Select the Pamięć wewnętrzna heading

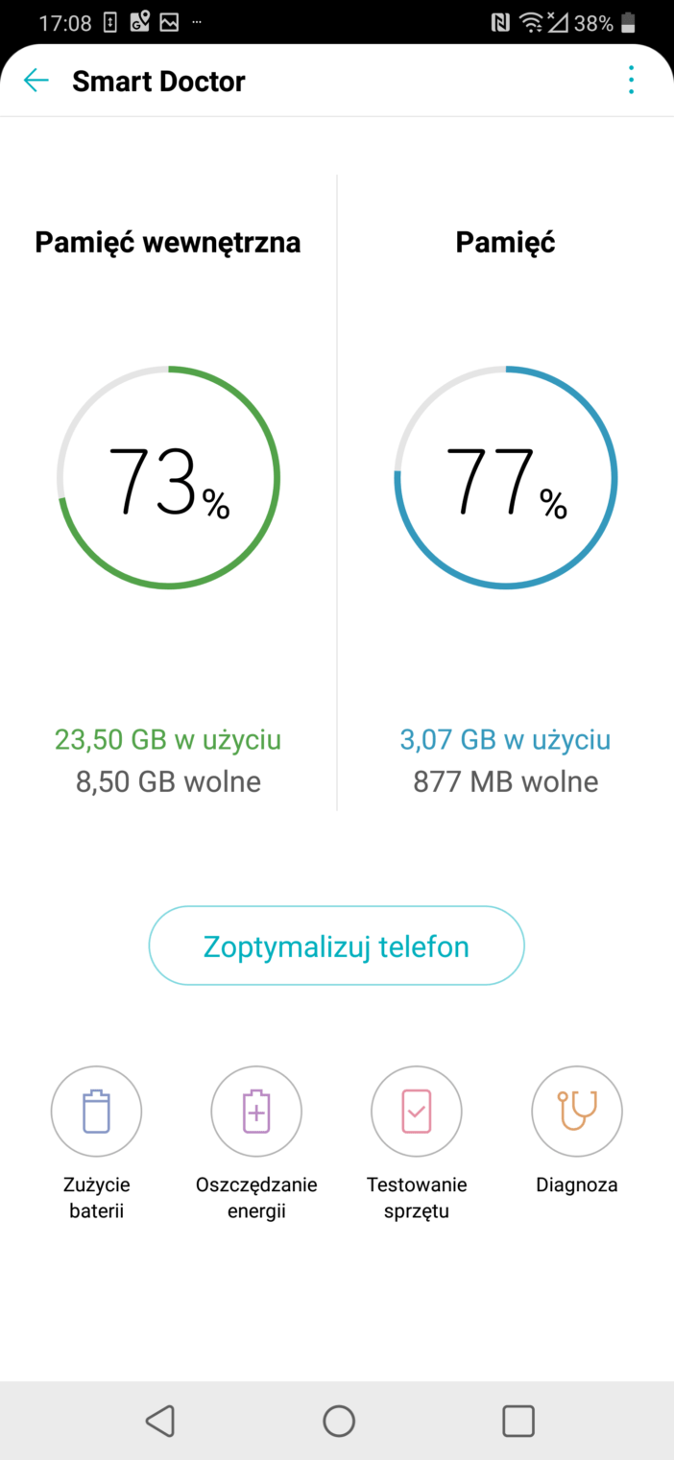click(168, 243)
